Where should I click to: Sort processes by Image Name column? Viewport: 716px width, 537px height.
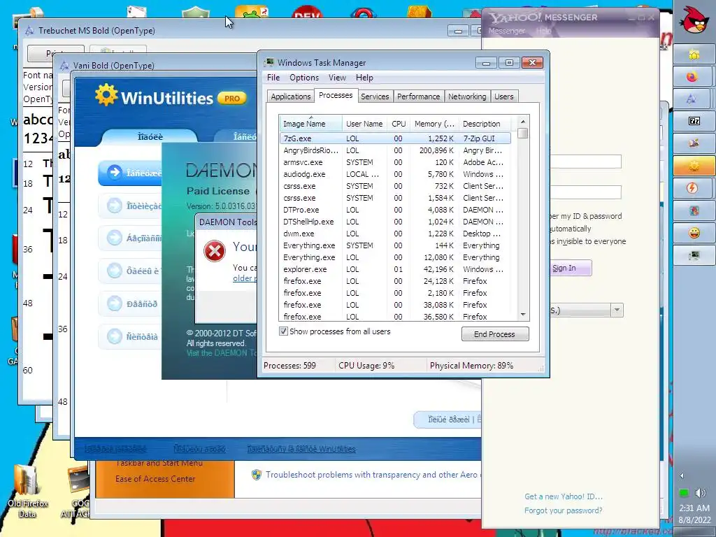click(x=310, y=123)
